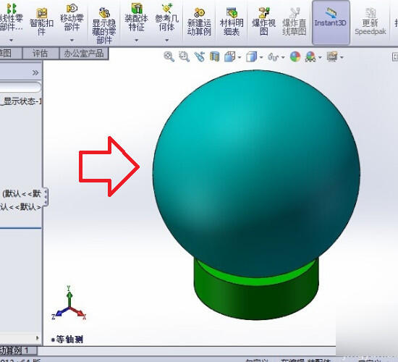Click the Edit Appearance color ball icon
398x362 pixels.
(295, 56)
